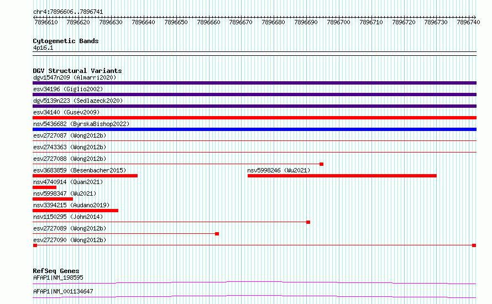
Task: Click the 4p16.1 band label
Action: tap(43, 48)
